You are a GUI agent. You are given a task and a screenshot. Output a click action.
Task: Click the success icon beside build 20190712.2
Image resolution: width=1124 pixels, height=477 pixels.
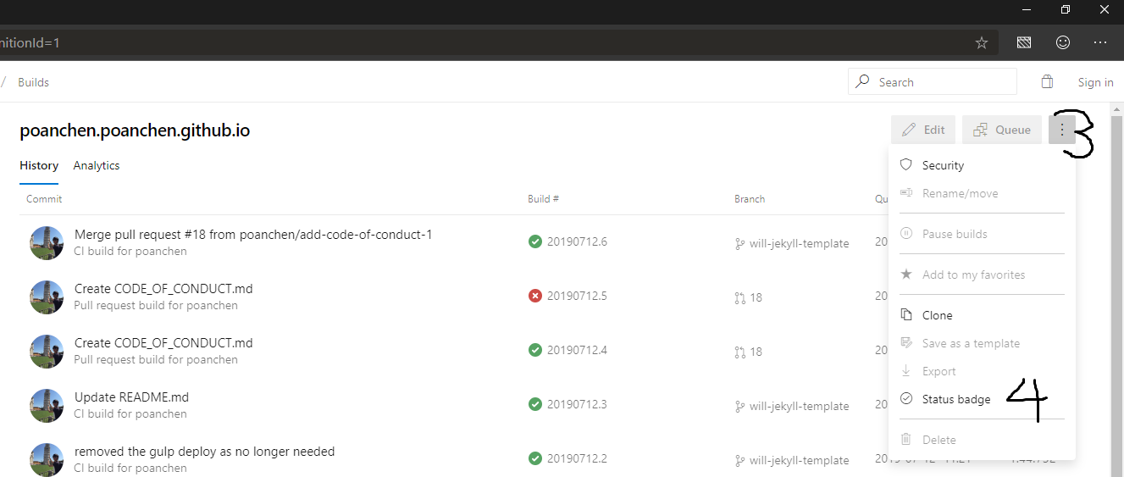point(535,458)
